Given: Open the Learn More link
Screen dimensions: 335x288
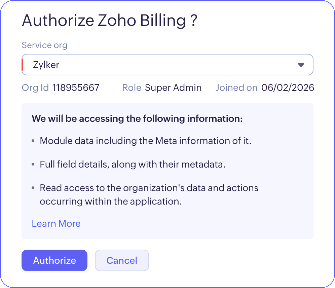Looking at the screenshot, I should (x=56, y=224).
